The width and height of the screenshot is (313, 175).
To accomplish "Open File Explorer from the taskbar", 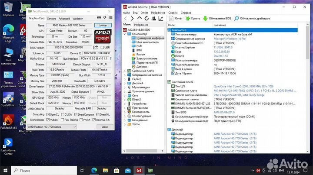I will tap(105, 170).
